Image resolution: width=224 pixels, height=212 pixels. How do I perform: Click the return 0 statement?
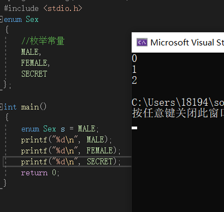pyautogui.click(x=40, y=173)
